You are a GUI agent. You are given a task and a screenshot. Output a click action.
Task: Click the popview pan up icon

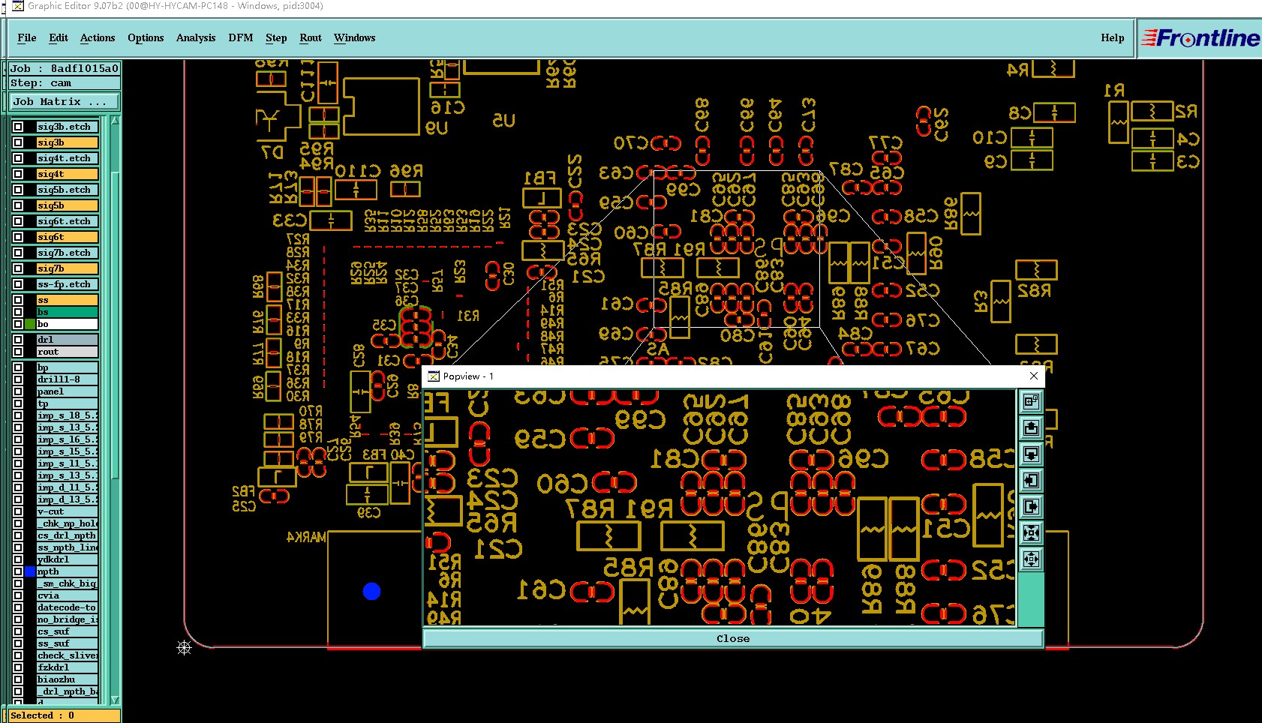point(1031,428)
